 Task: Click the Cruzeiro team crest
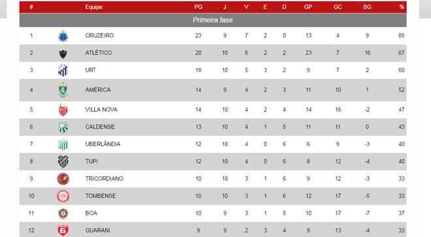tap(63, 36)
